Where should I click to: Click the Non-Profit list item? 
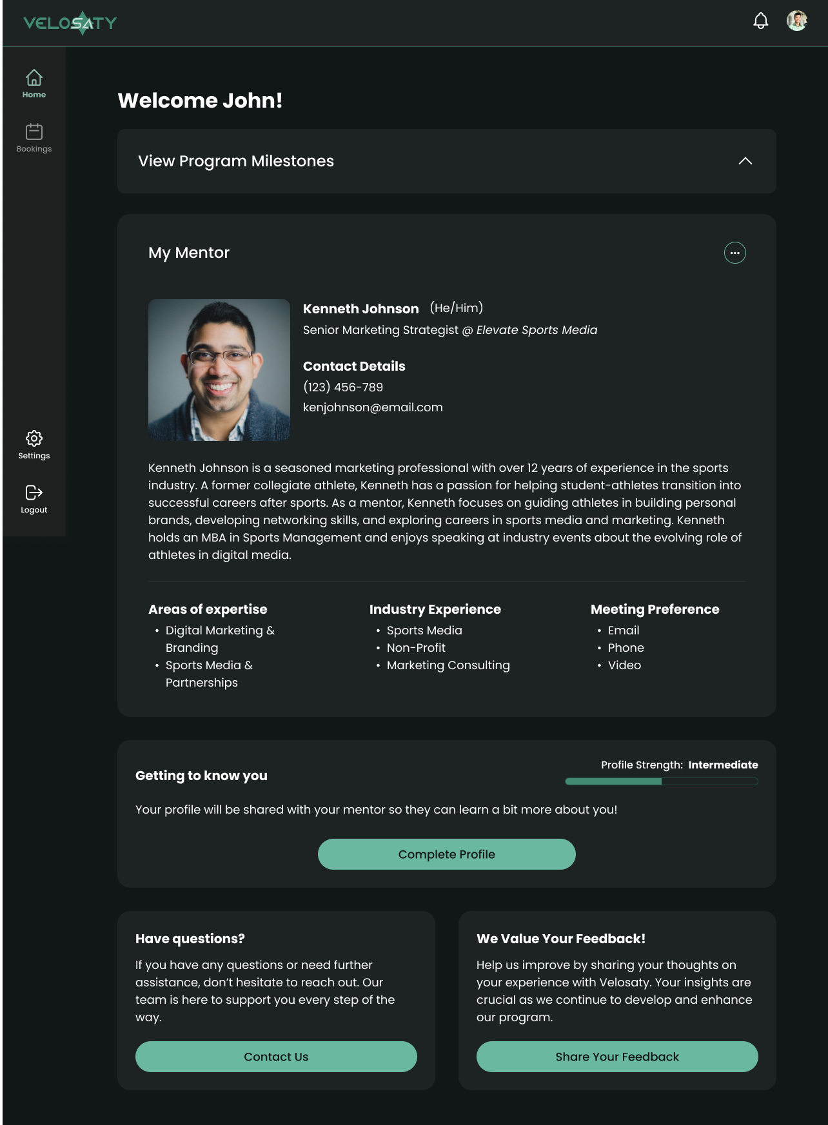point(416,648)
